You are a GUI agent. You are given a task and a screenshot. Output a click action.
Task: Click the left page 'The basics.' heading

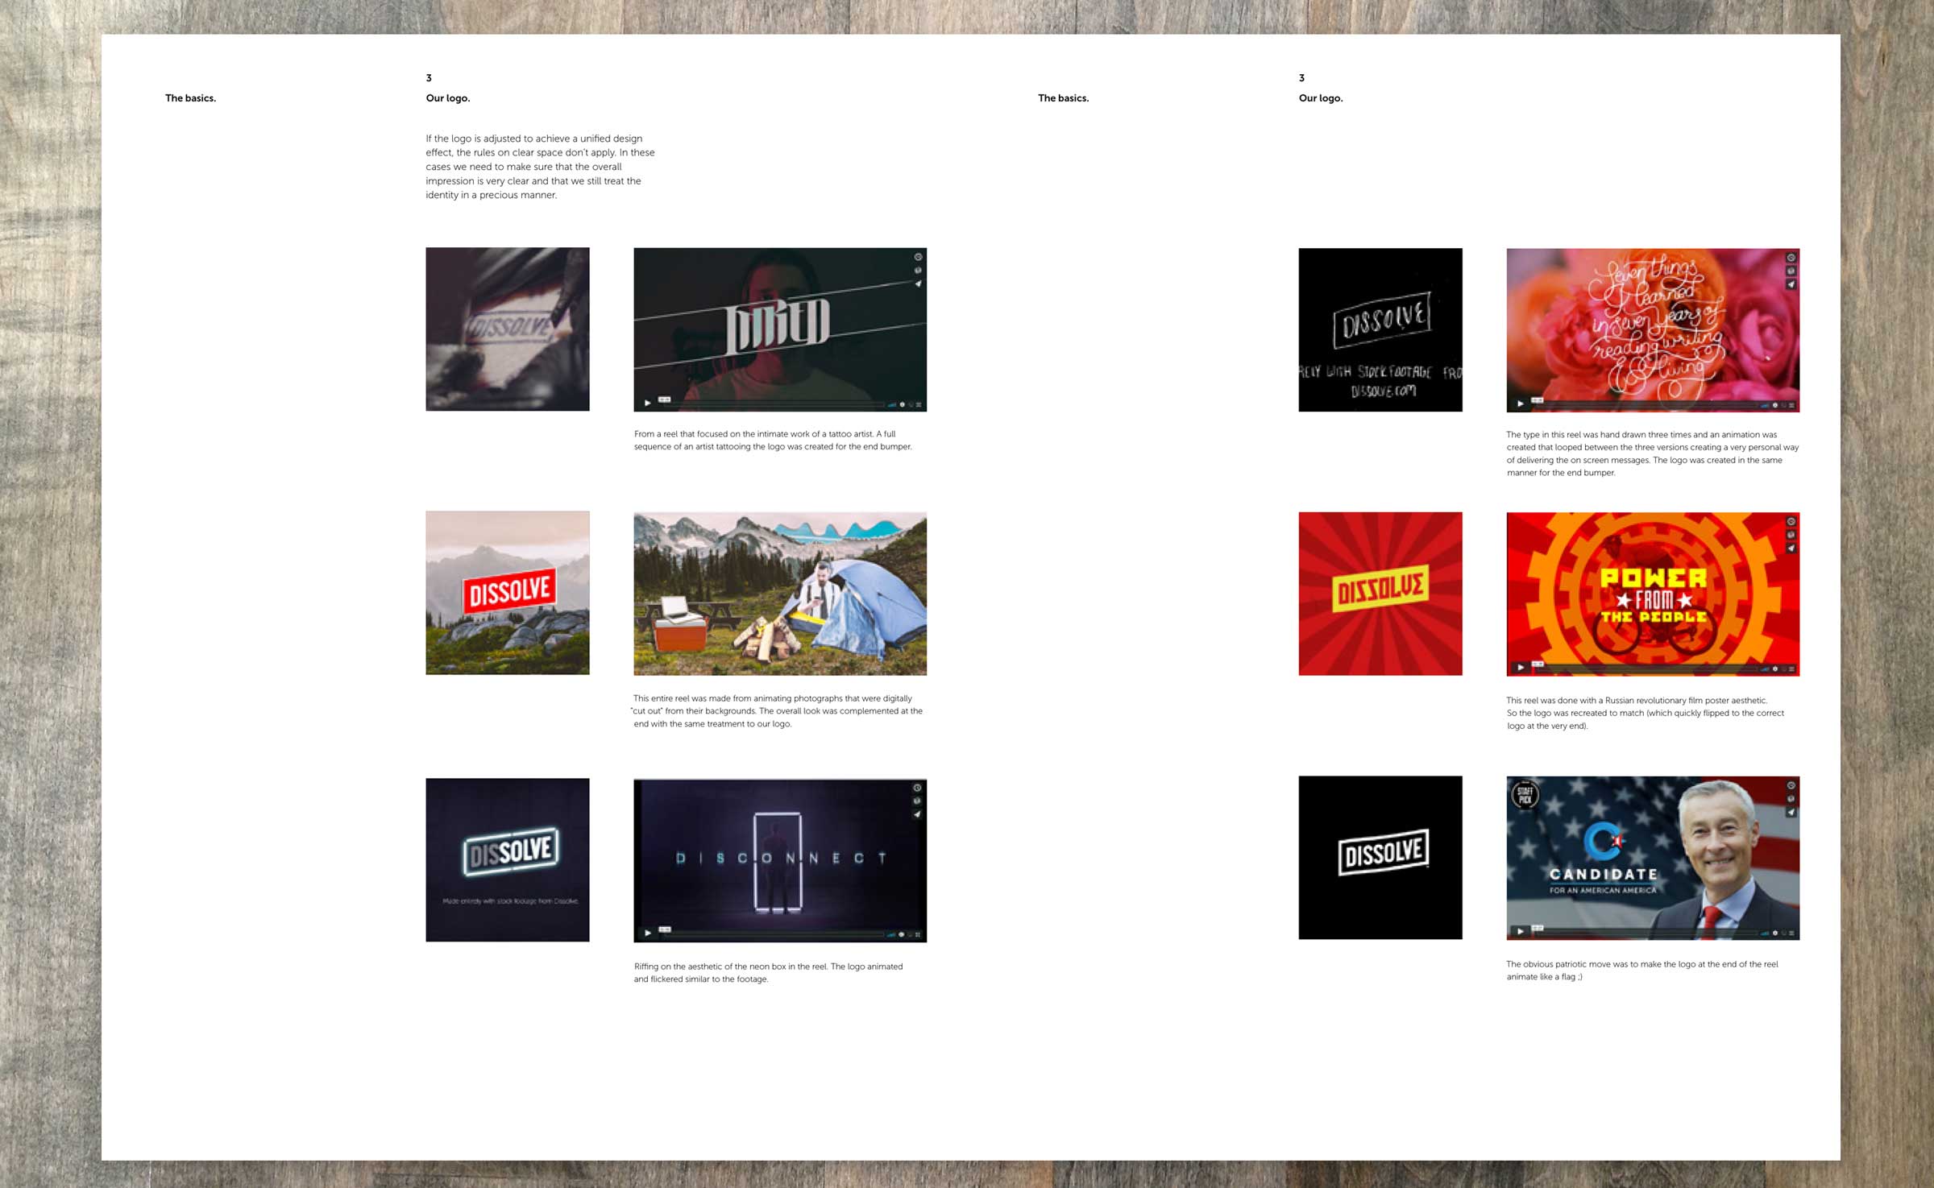coord(191,98)
